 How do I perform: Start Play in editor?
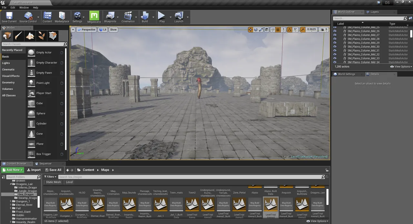(x=162, y=17)
